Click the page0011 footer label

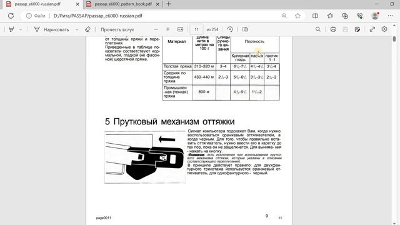click(104, 218)
